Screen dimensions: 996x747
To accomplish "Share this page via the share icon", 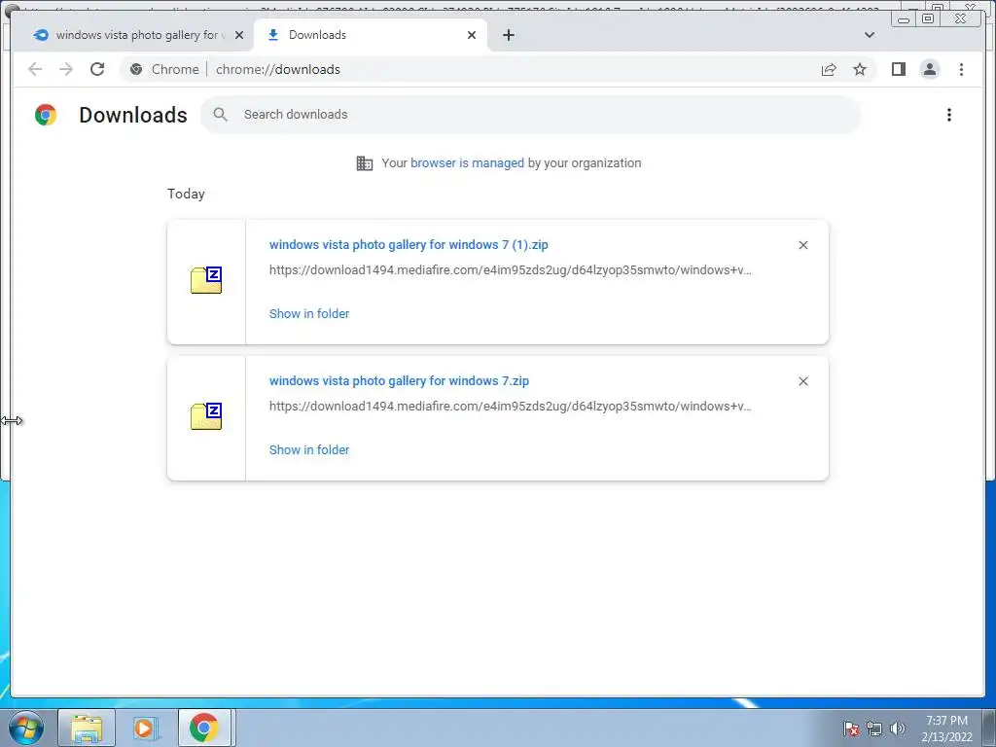I will click(x=829, y=69).
